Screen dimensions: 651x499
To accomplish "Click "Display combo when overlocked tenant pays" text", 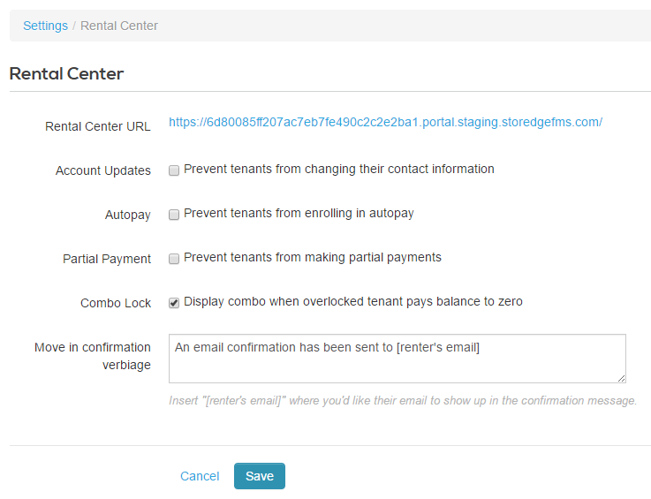I will [353, 301].
